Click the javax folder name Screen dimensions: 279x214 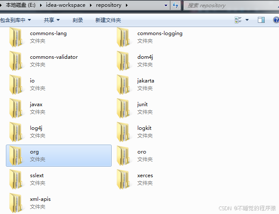click(36, 104)
